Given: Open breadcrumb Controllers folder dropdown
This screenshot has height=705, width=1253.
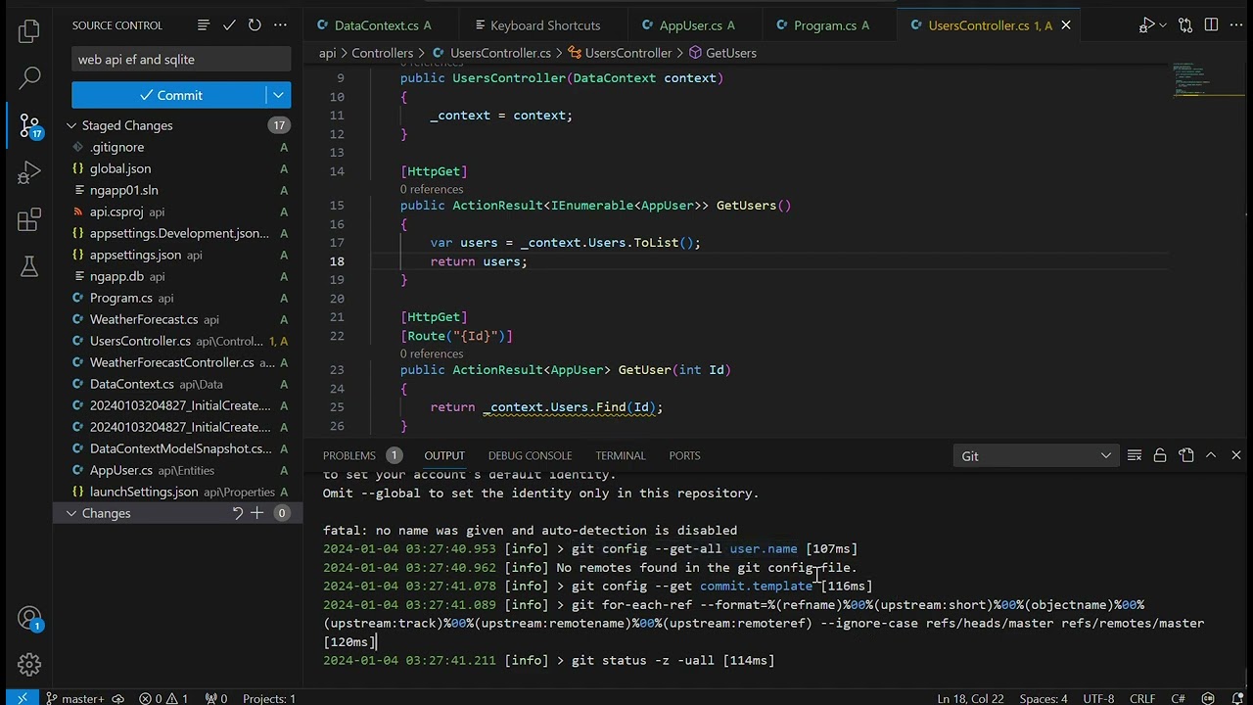Looking at the screenshot, I should click(382, 53).
